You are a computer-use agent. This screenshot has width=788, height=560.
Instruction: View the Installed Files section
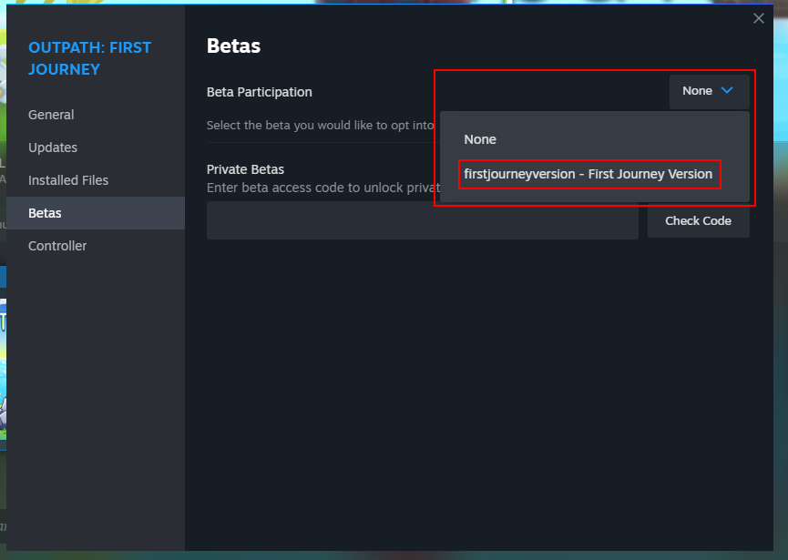71,180
